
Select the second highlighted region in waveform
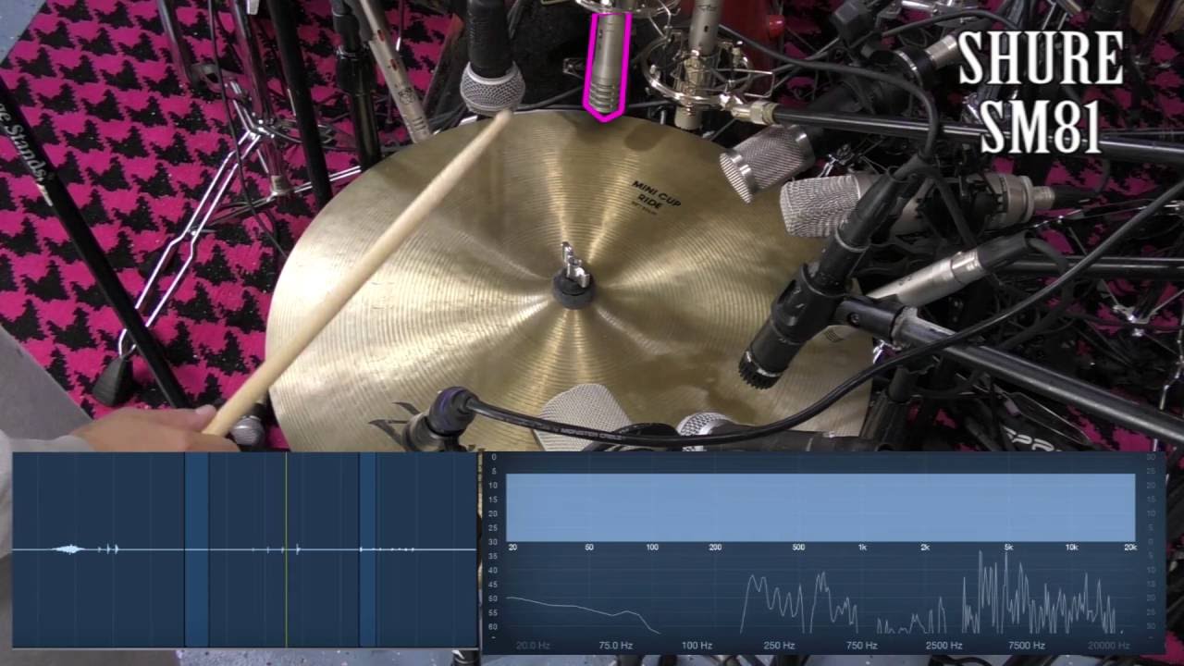367,549
